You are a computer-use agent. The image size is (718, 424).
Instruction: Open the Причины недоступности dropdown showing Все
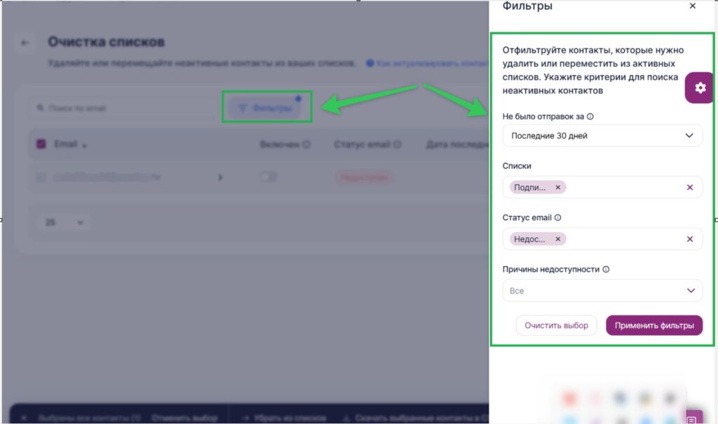[x=602, y=291]
